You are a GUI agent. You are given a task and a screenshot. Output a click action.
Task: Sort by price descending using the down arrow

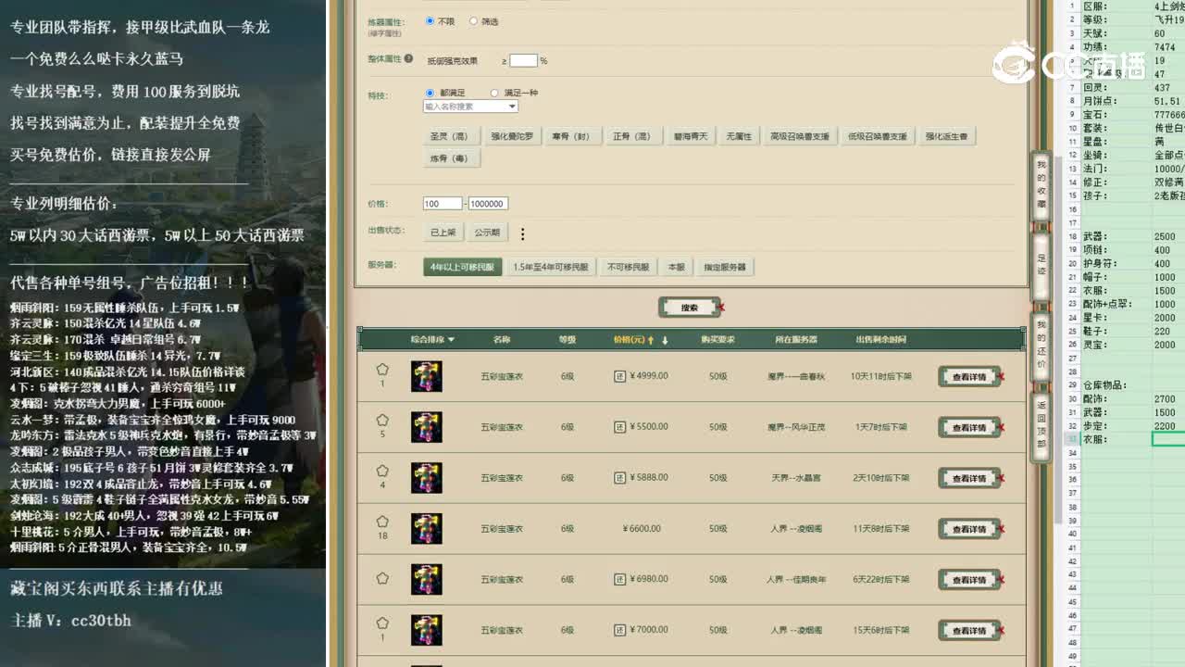point(665,339)
